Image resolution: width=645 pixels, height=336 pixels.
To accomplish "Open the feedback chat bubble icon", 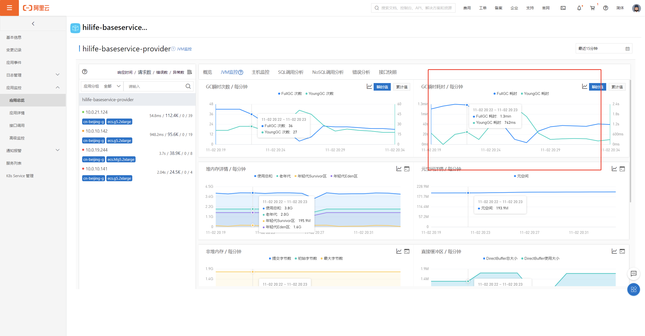I will pyautogui.click(x=633, y=273).
